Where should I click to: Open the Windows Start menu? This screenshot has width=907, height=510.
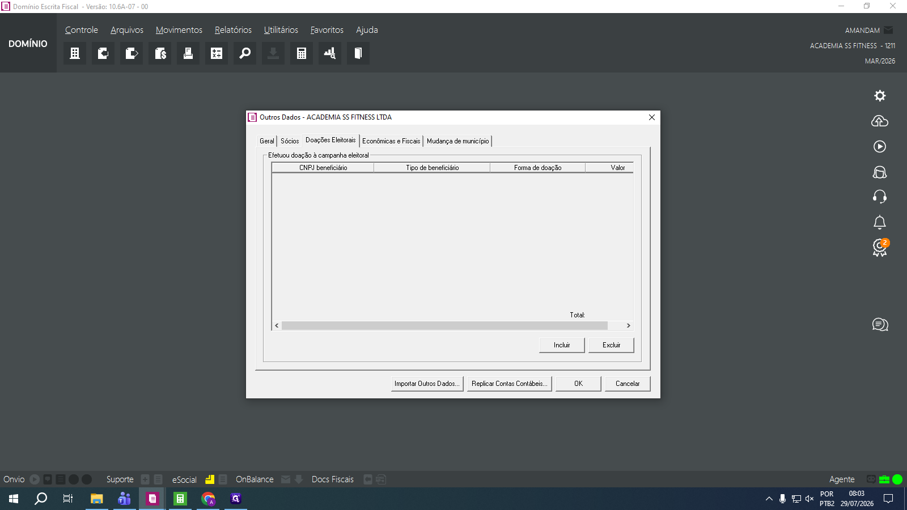coord(14,499)
